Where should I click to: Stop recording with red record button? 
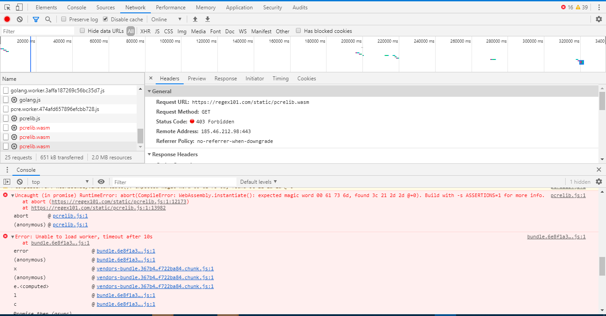[x=6, y=19]
